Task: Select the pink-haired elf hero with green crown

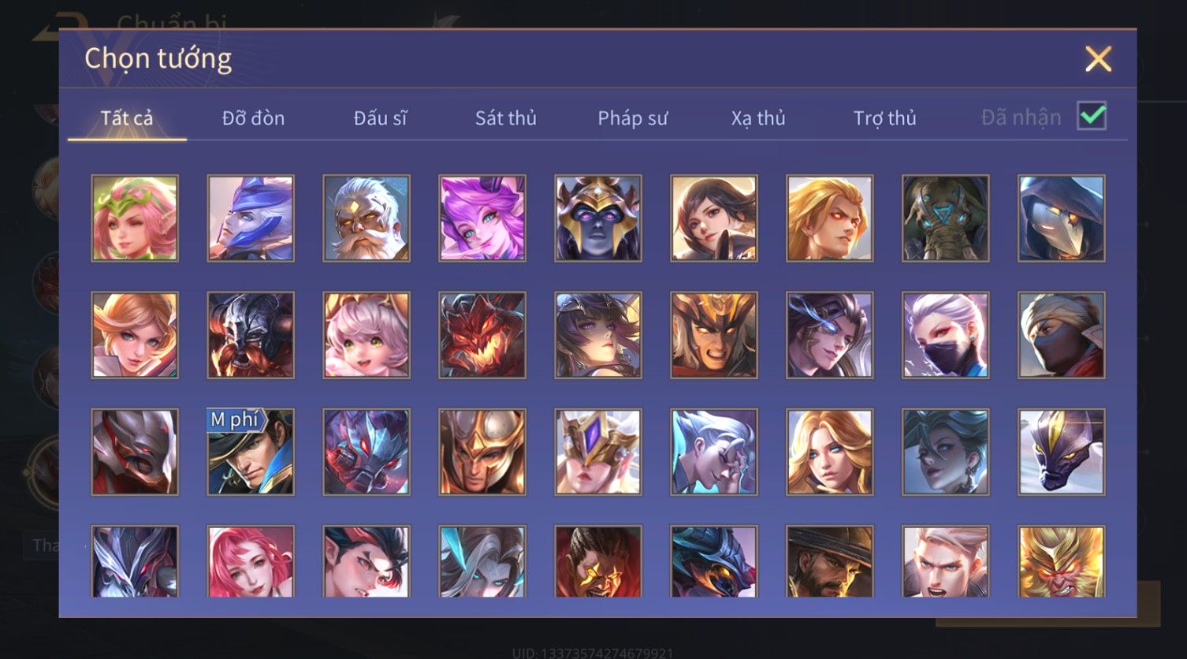Action: click(x=135, y=218)
